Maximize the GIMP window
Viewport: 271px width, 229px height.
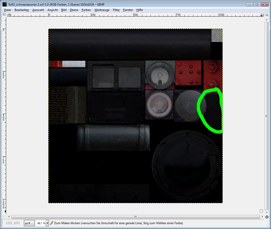pos(257,5)
